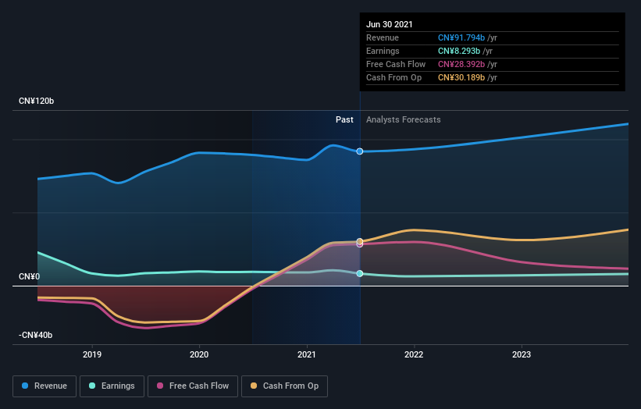The width and height of the screenshot is (641, 409).
Task: Click the CN¥120b y-axis label
Action: 37,101
